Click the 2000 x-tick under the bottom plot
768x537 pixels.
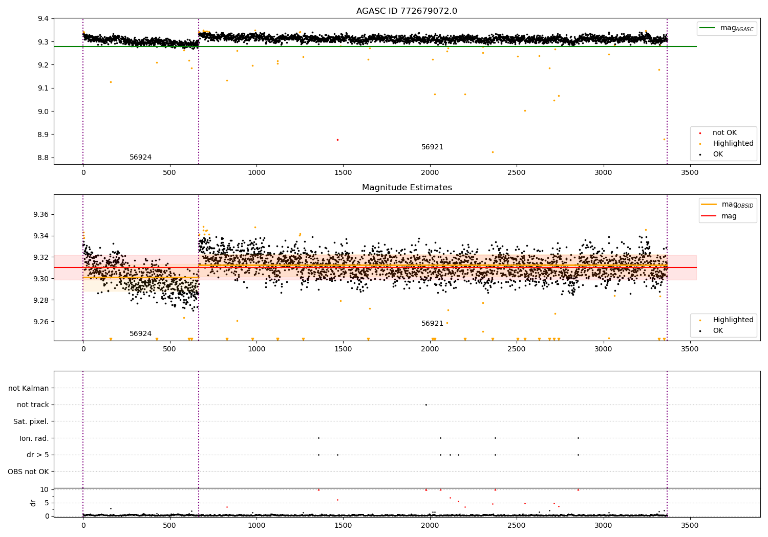coord(430,525)
